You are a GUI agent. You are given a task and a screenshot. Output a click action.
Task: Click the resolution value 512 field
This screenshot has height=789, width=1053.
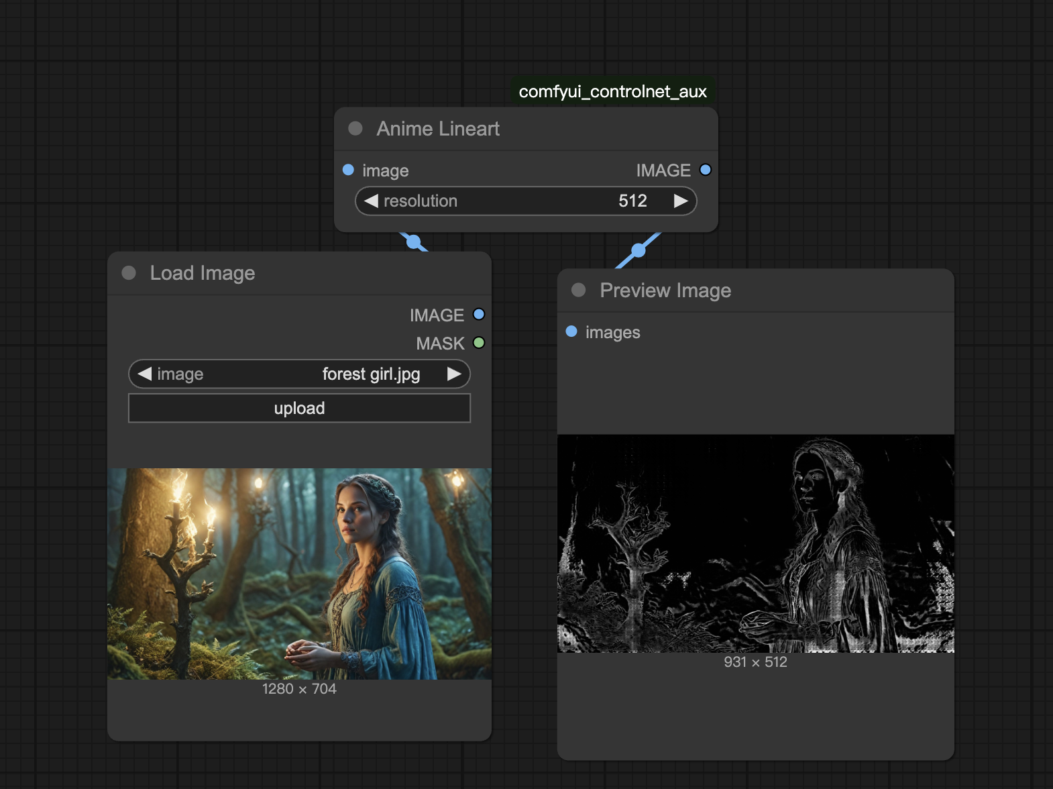pyautogui.click(x=632, y=201)
